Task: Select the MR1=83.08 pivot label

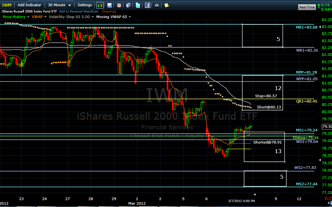Action: pyautogui.click(x=307, y=27)
